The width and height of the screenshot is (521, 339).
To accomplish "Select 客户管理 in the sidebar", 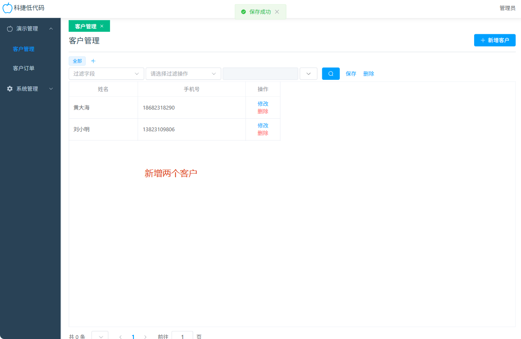I will coord(24,49).
